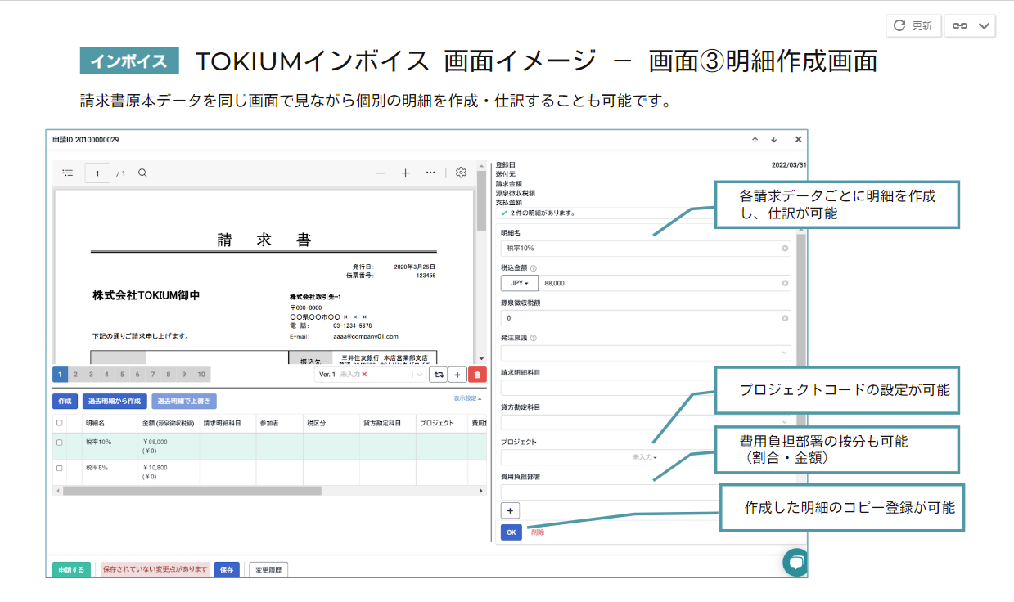The width and height of the screenshot is (1014, 602).
Task: Switch to page tab 2
Action: pyautogui.click(x=75, y=375)
